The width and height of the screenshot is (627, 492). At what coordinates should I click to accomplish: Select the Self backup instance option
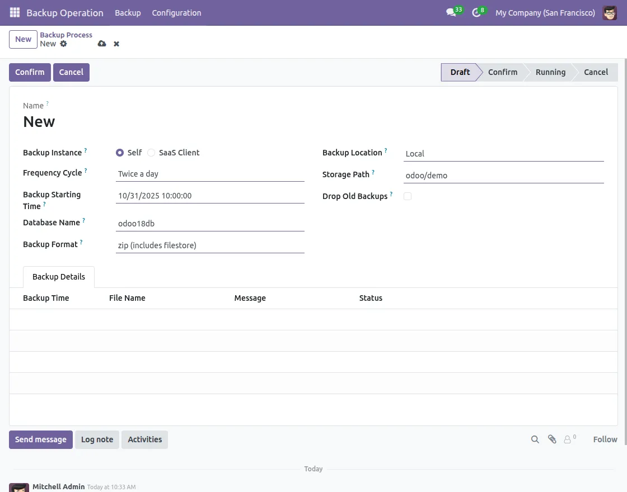pos(120,153)
